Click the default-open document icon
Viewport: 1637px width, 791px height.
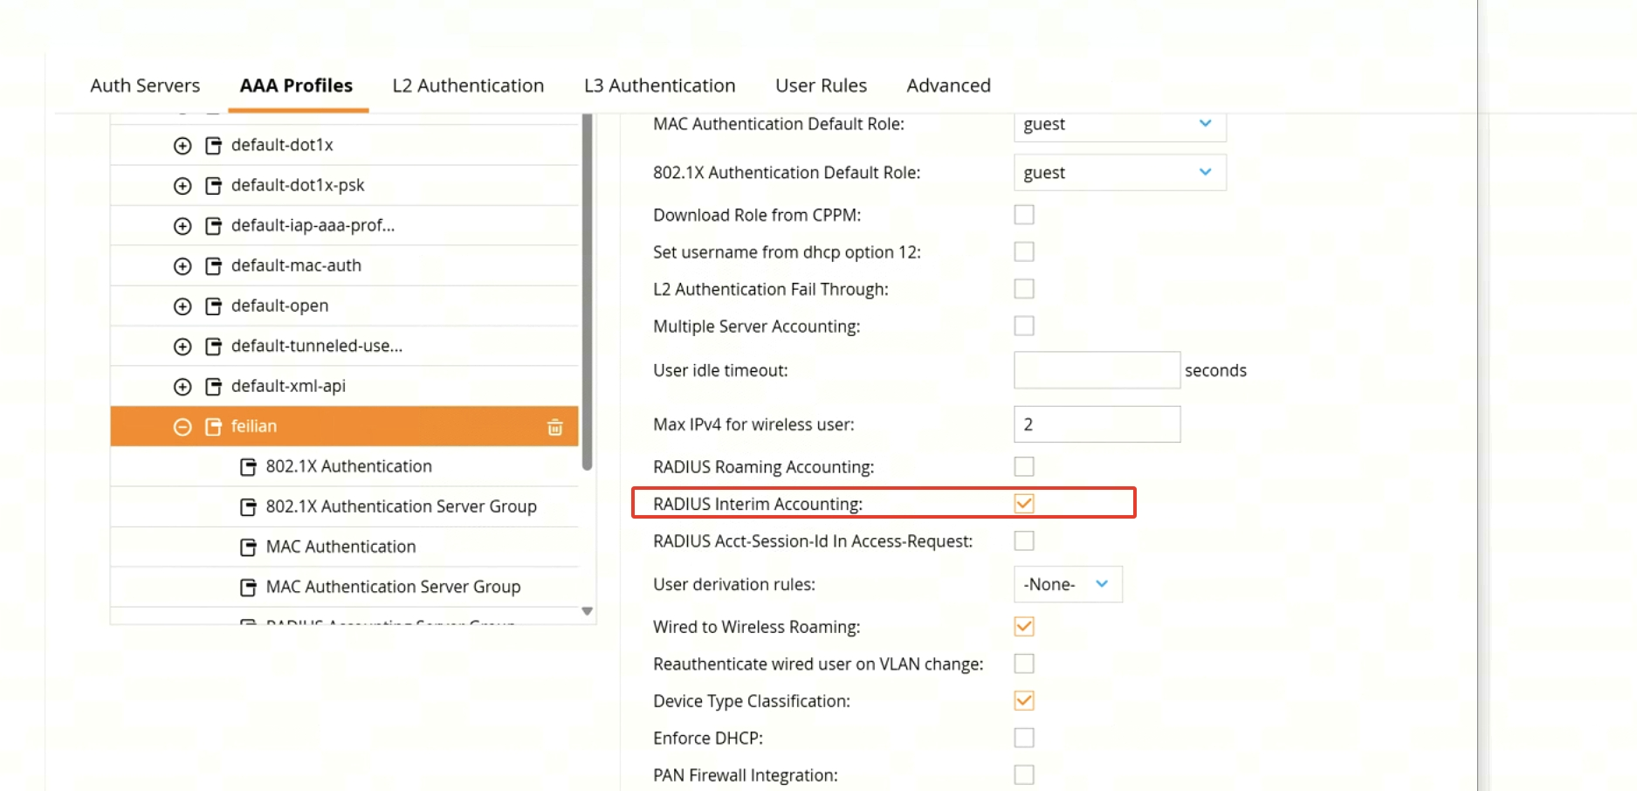pos(213,306)
